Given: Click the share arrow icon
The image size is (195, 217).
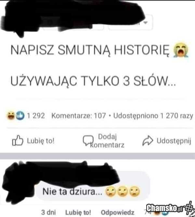Looking at the screenshot, I should [x=148, y=140].
